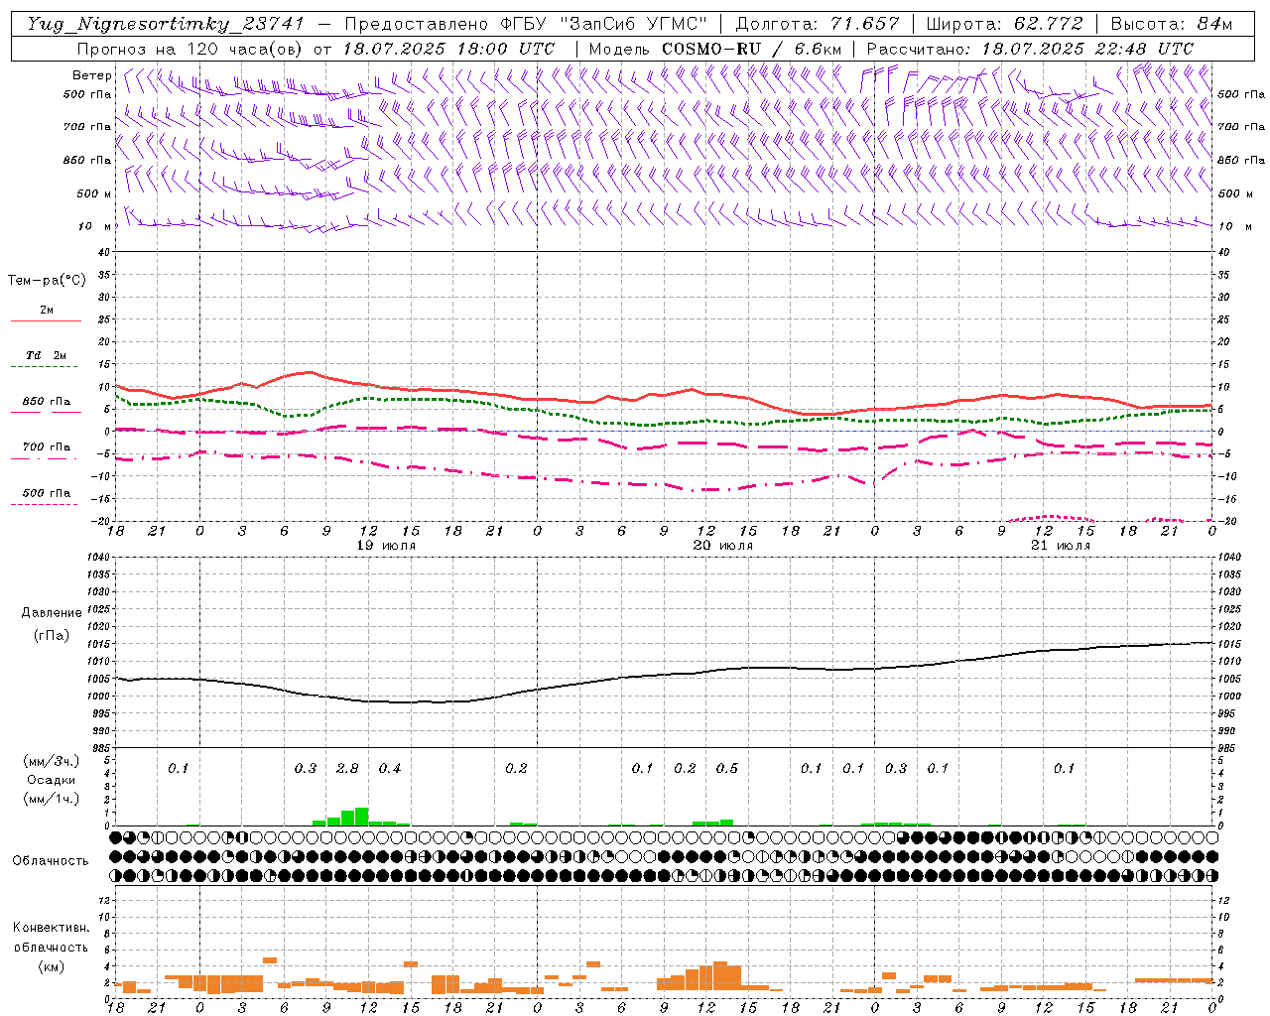The width and height of the screenshot is (1270, 1016).
Task: Select the Высота: 84м header entry
Action: click(1171, 24)
